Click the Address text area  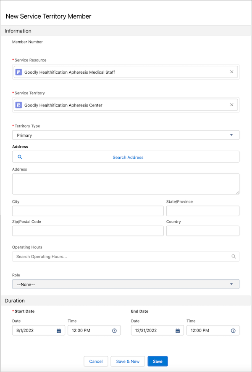coord(125,183)
